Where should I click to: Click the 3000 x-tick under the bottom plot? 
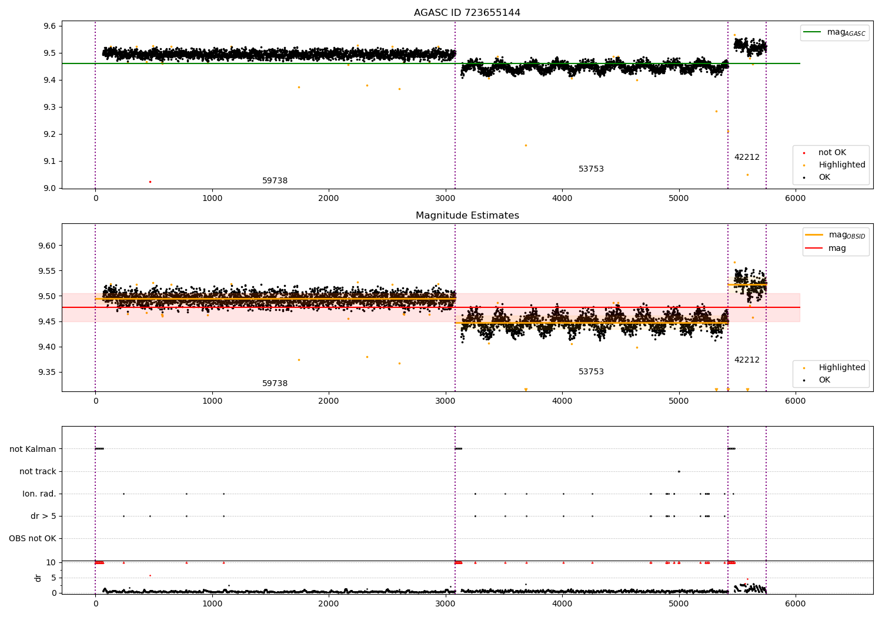(x=446, y=603)
